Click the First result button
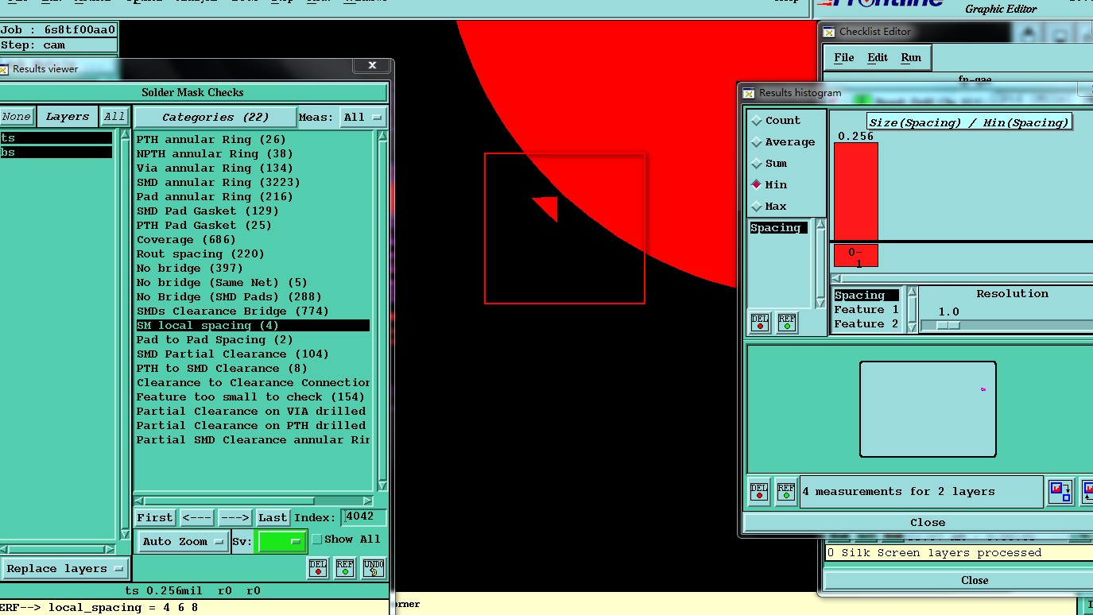Image resolution: width=1093 pixels, height=615 pixels. point(155,518)
